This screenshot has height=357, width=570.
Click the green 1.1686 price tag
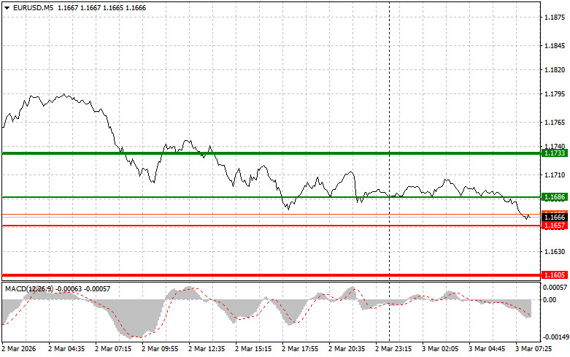point(555,197)
